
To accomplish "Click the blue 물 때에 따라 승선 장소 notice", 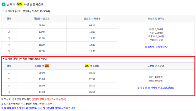I will pyautogui.click(x=38, y=108).
